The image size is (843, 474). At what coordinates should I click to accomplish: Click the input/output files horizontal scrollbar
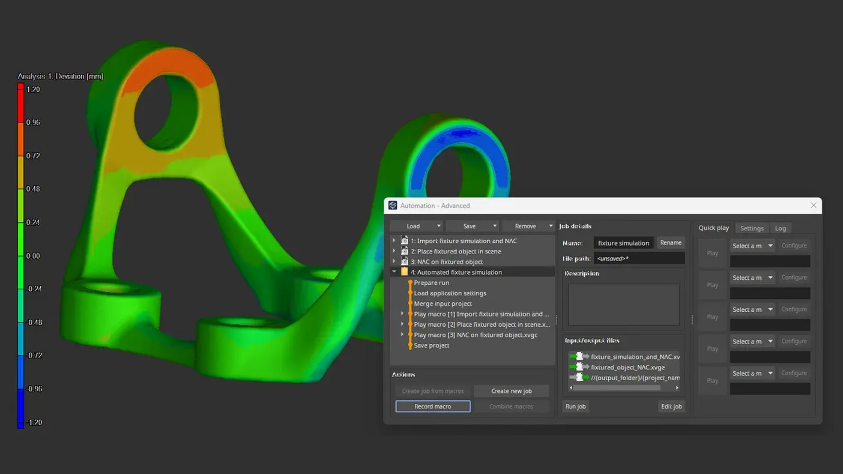coord(617,388)
